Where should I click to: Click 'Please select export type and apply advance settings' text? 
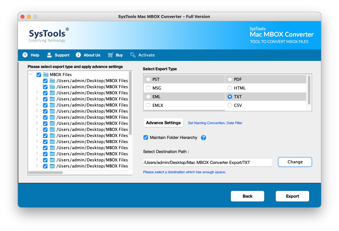(75, 67)
